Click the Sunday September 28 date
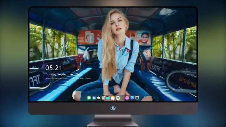This screenshot has width=226, height=127. click(x=62, y=74)
